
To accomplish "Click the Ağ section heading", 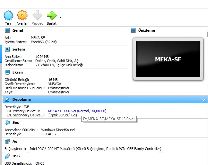I will (x=15, y=141).
